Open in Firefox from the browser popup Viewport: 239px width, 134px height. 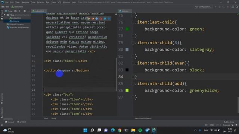tap(93, 19)
